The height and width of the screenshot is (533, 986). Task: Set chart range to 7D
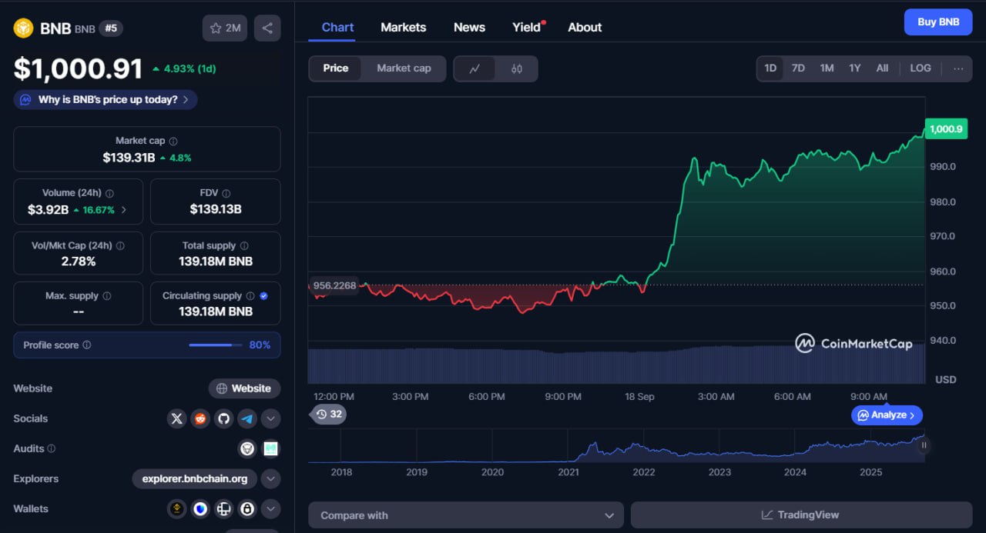pyautogui.click(x=798, y=68)
